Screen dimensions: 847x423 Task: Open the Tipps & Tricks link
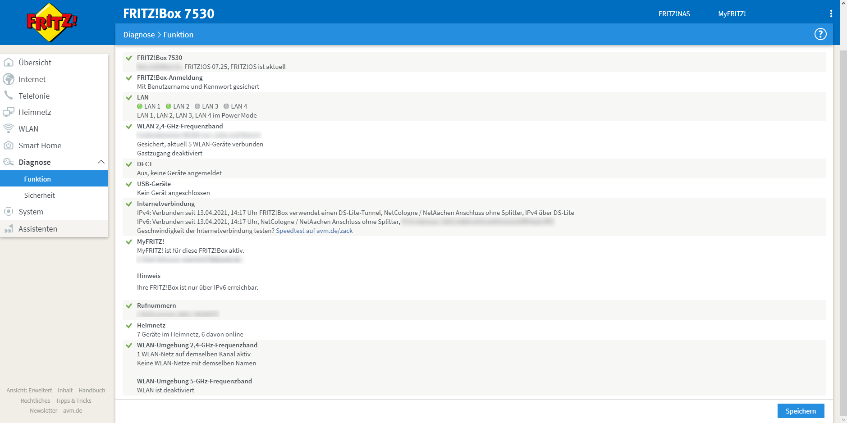pyautogui.click(x=73, y=400)
